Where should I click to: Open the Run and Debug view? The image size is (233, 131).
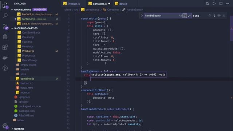5,37
